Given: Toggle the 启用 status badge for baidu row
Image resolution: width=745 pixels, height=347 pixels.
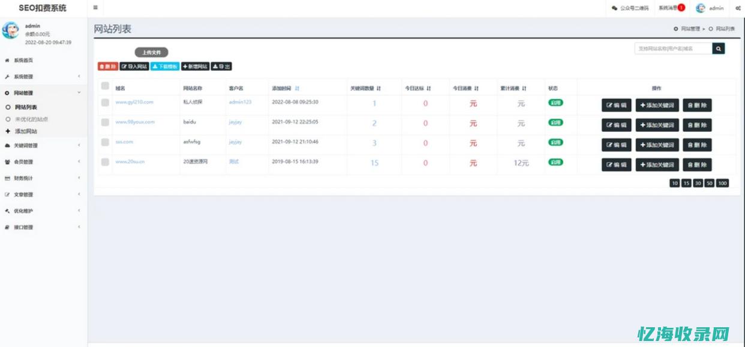Looking at the screenshot, I should [x=555, y=122].
